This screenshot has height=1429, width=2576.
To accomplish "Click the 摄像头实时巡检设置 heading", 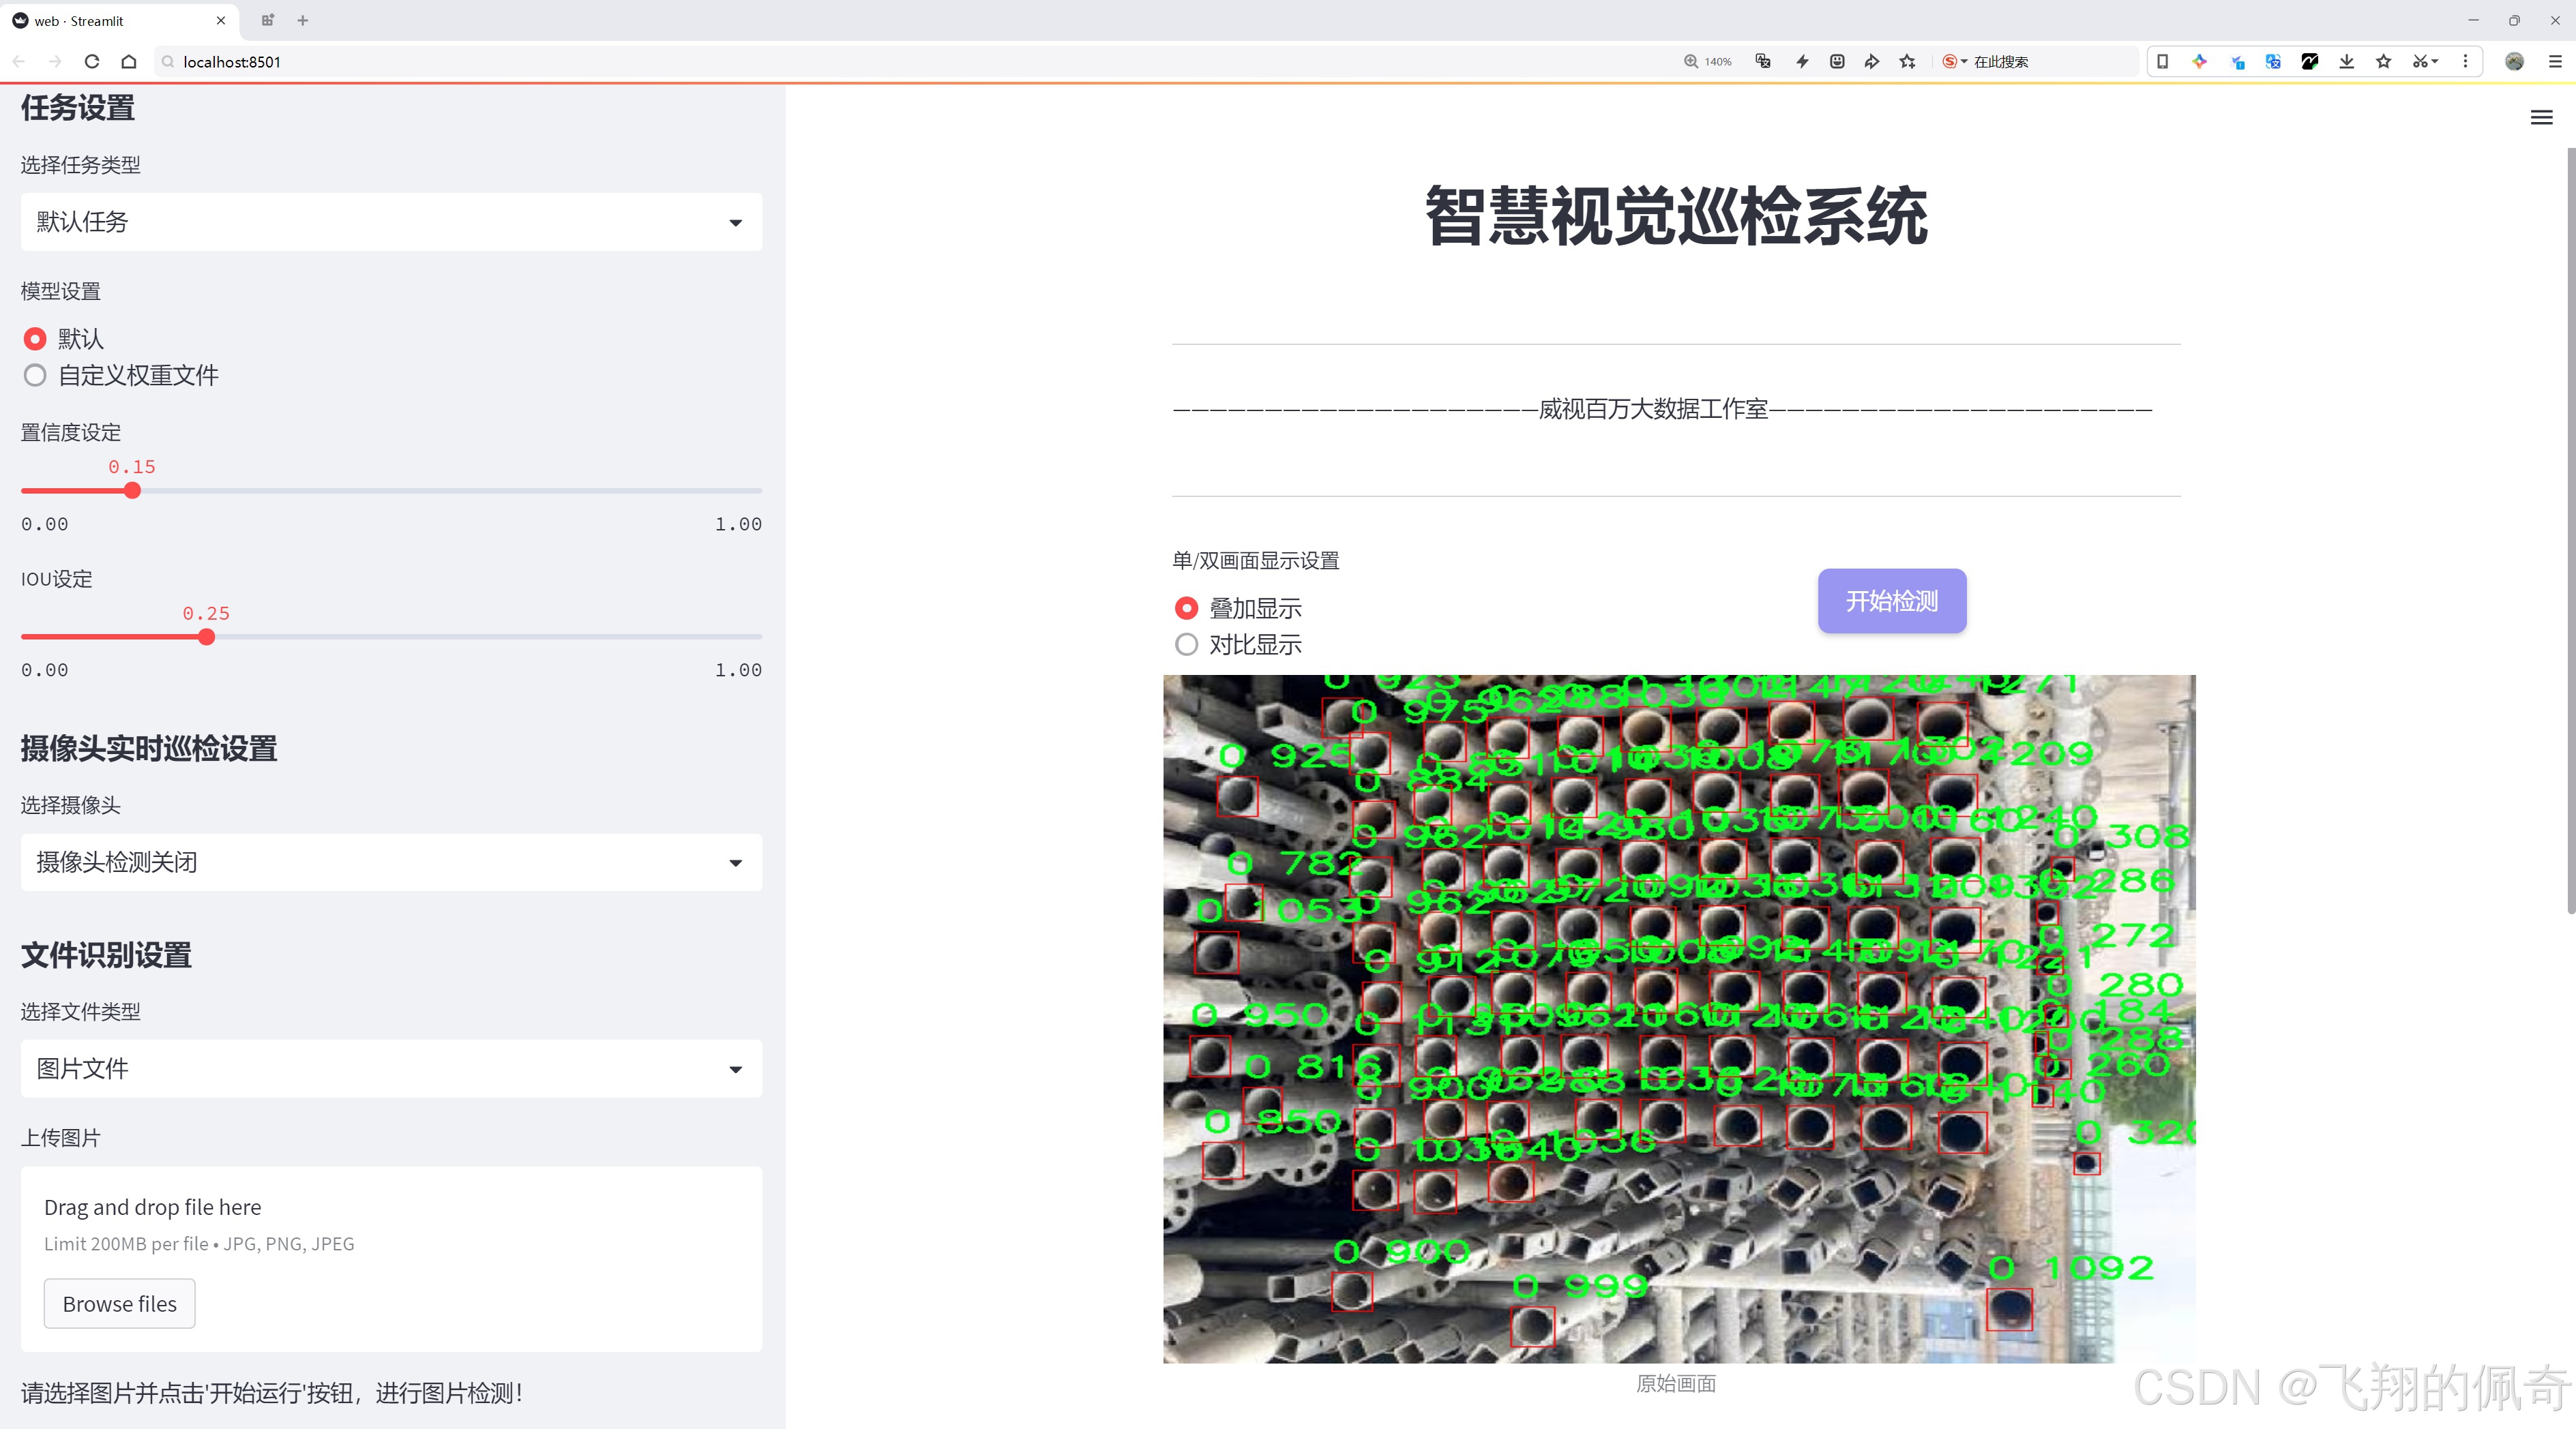I will 149,749.
